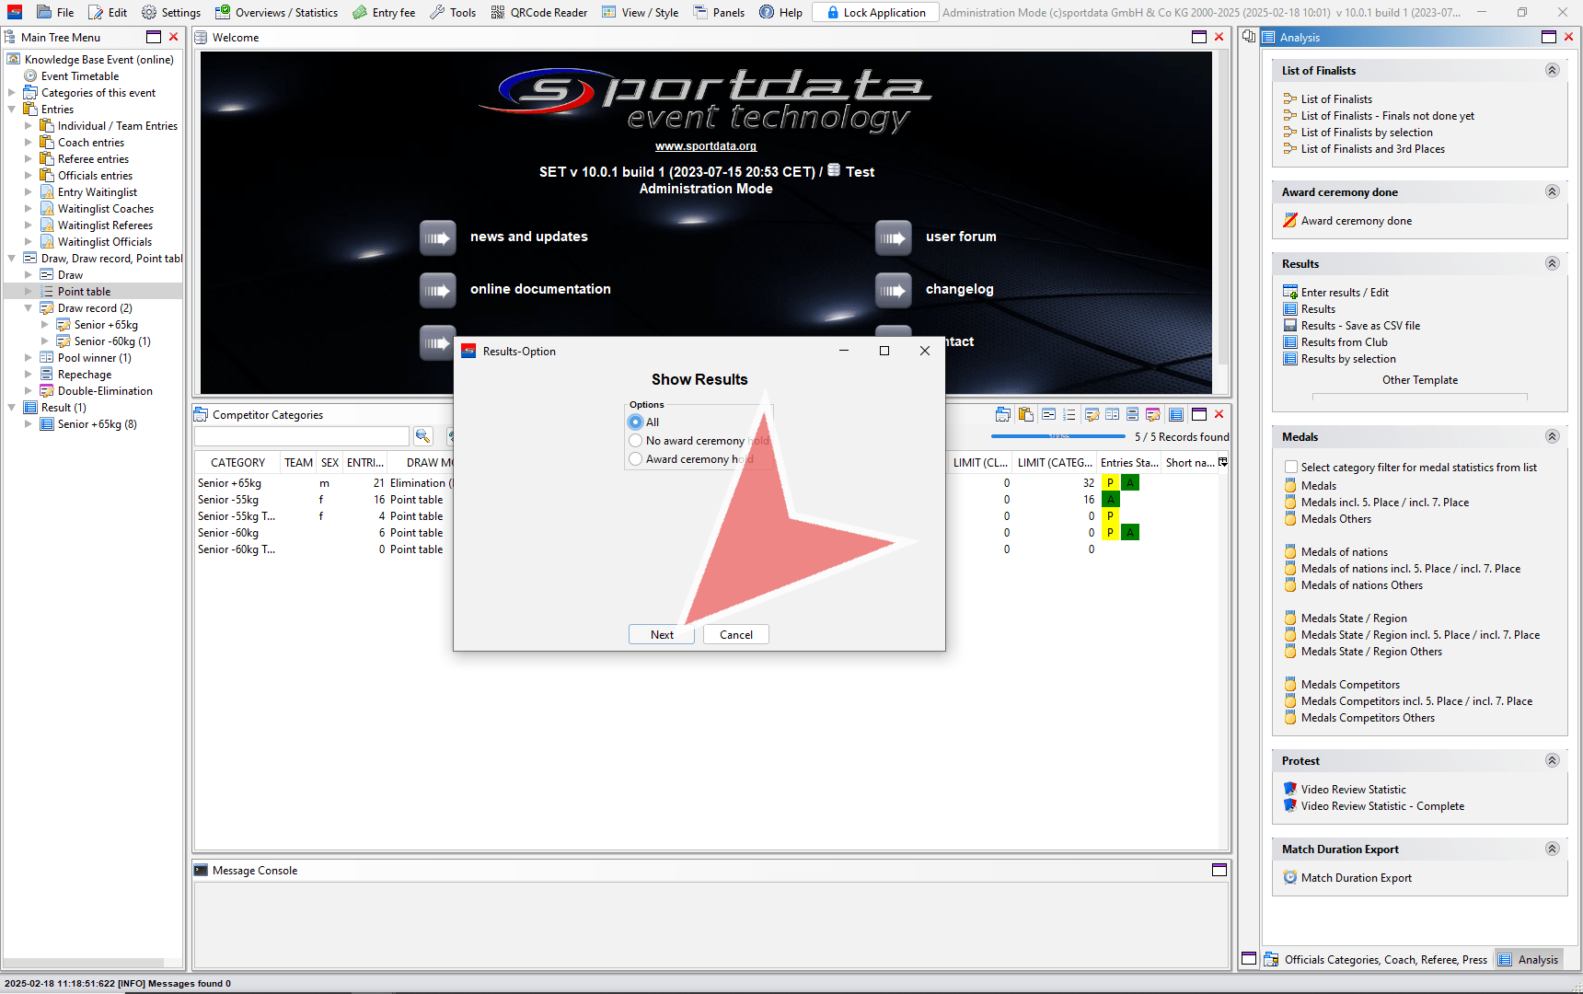This screenshot has width=1583, height=994.
Task: Select the 'All' radio option
Action: click(636, 422)
